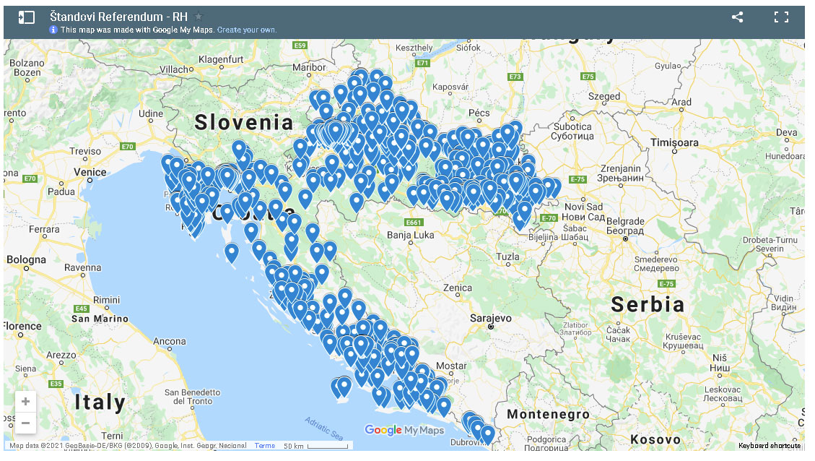Click the map title "Štandovi Referendum - RH"
Screen dimensions: 815x461
click(118, 16)
